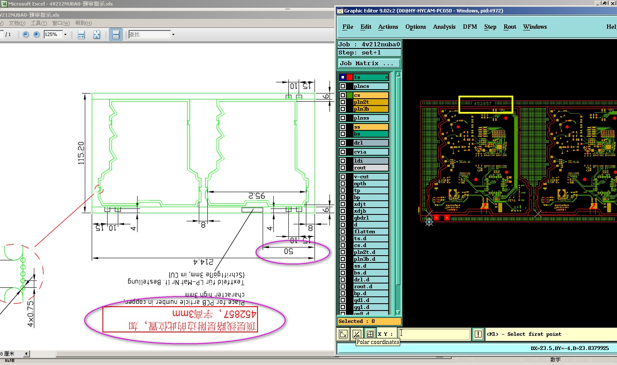Image resolution: width=617 pixels, height=365 pixels.
Task: Toggle the checkbox for the rout layer
Action: coord(343,168)
